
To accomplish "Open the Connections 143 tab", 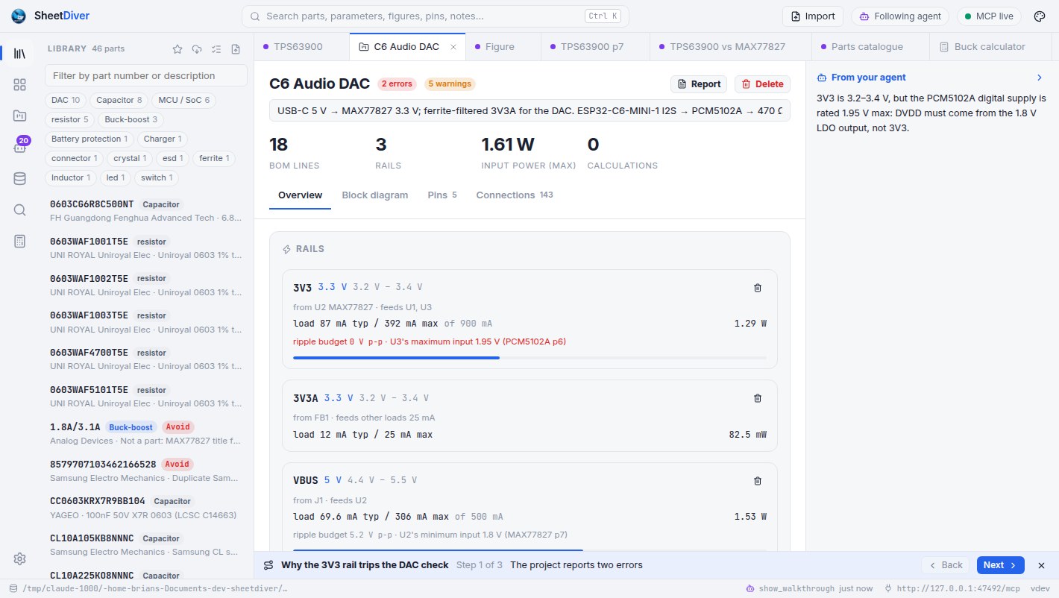I will pyautogui.click(x=515, y=195).
